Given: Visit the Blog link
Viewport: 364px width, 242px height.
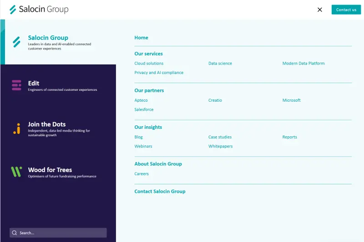Looking at the screenshot, I should (x=138, y=137).
